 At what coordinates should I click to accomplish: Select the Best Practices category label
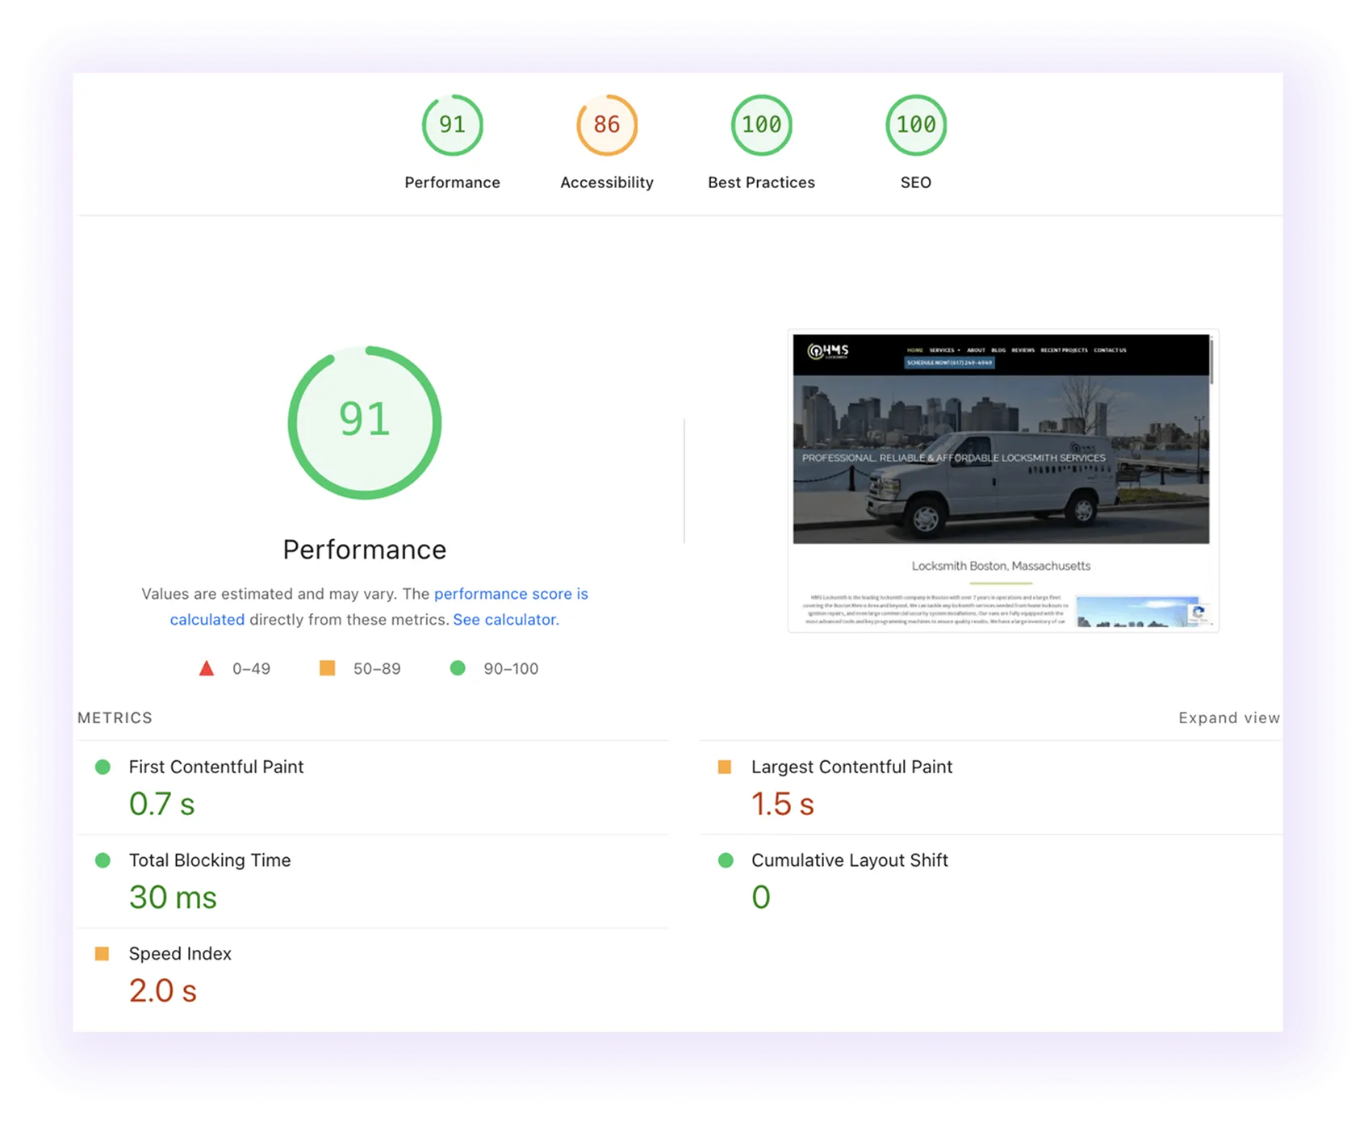coord(761,182)
